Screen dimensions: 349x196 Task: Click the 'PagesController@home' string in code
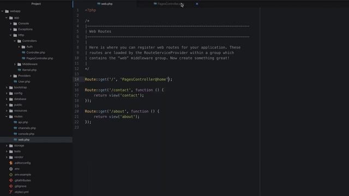tap(144, 79)
